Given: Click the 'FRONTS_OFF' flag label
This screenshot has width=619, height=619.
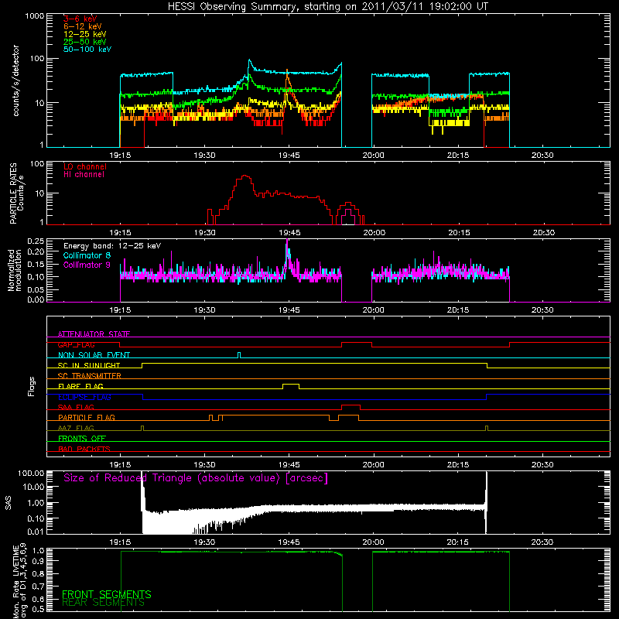Looking at the screenshot, I should (x=82, y=438).
